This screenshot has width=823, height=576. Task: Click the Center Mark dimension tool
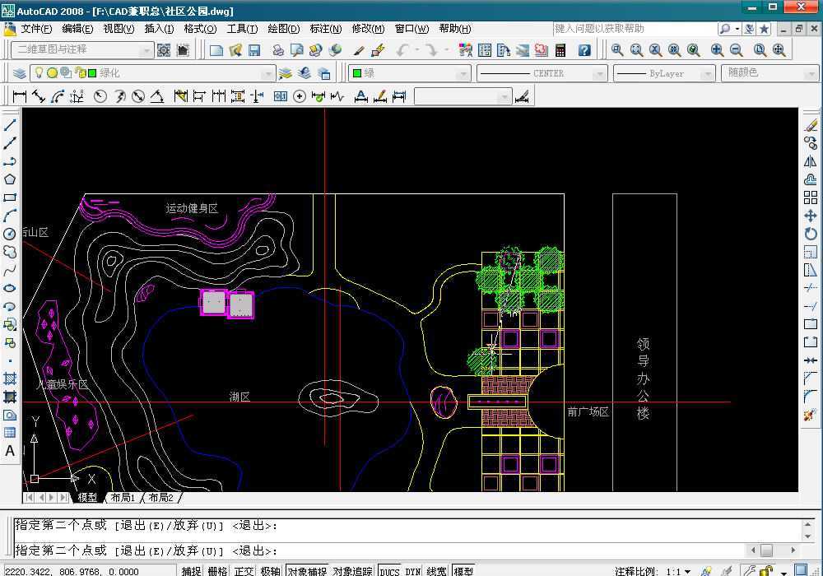point(300,96)
